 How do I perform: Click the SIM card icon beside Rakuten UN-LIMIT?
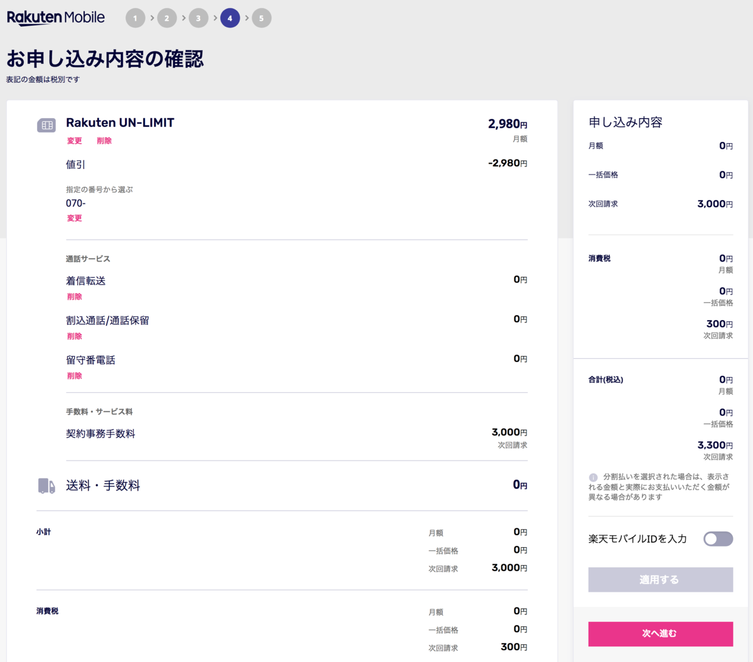point(46,125)
